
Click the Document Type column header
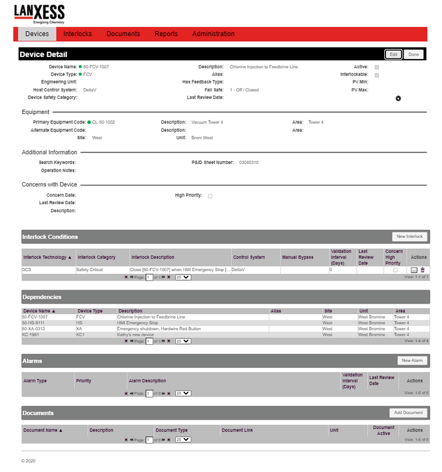click(x=171, y=430)
